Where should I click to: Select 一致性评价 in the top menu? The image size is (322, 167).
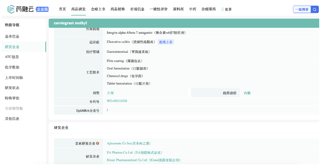click(159, 9)
